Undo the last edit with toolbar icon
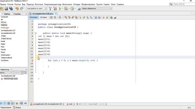Image resolution: width=195 pixels, height=109 pixels. tap(17, 8)
